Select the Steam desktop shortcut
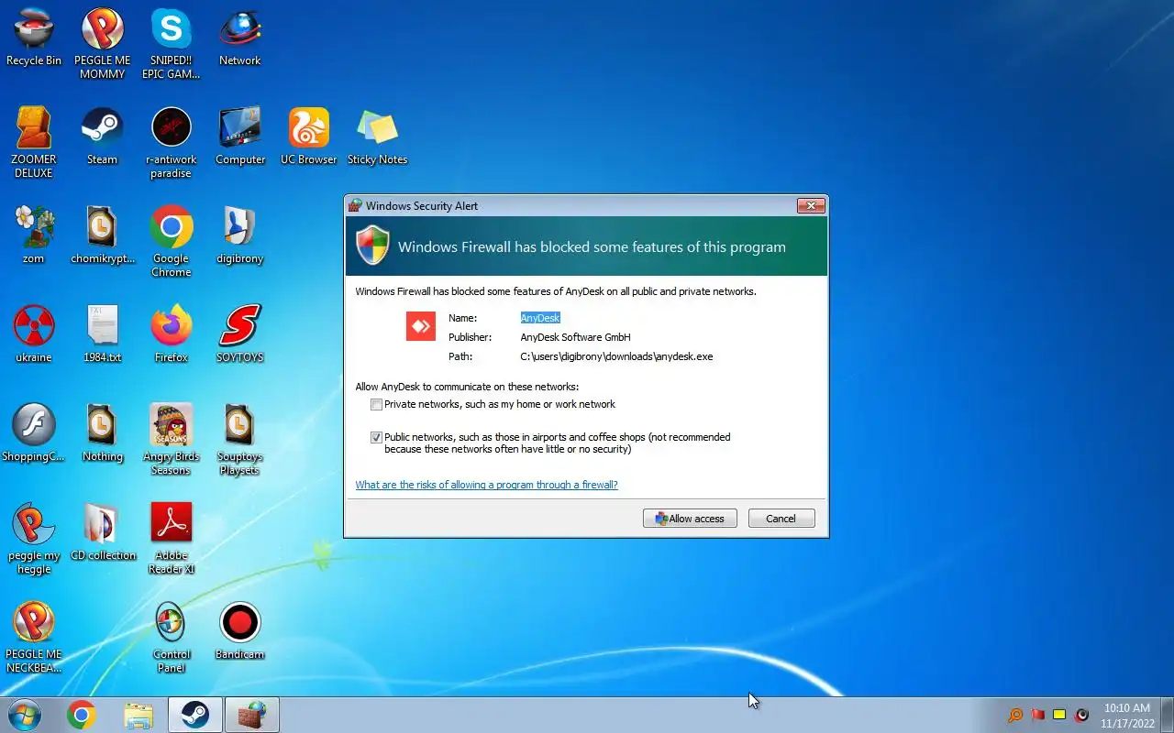The width and height of the screenshot is (1174, 733). [x=103, y=137]
